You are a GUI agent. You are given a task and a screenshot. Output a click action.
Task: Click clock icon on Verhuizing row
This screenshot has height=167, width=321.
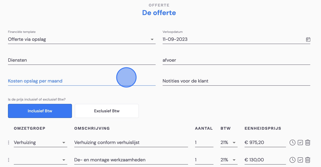click(x=292, y=142)
